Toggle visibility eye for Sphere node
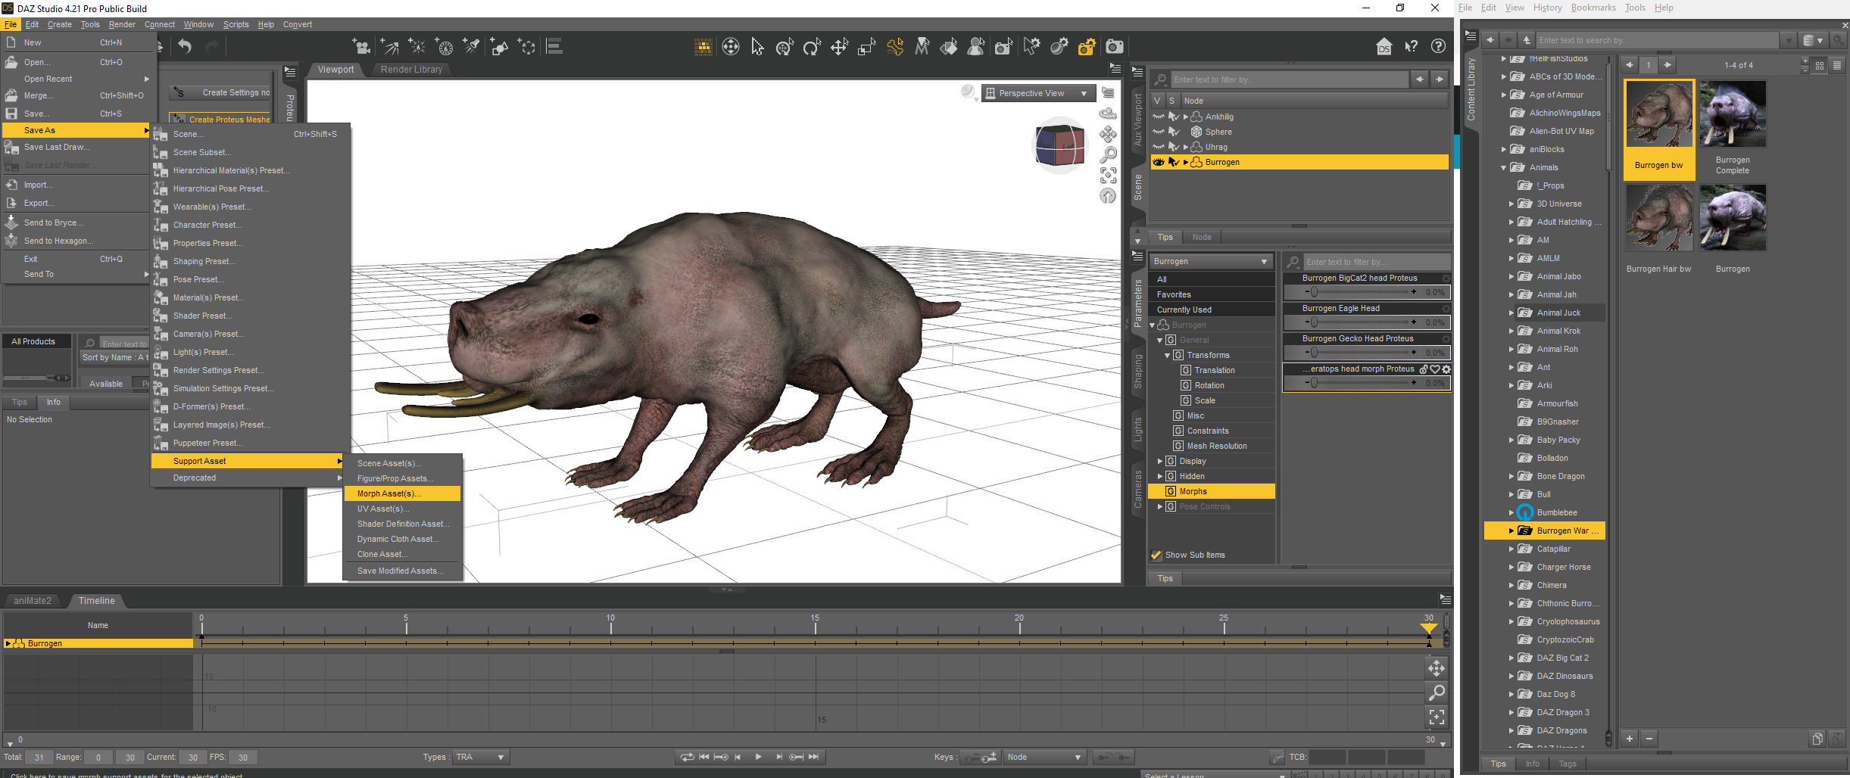Image resolution: width=1850 pixels, height=778 pixels. click(1159, 132)
